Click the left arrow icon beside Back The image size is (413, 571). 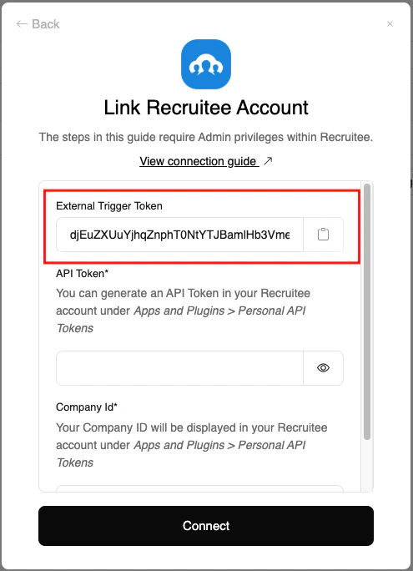click(22, 24)
